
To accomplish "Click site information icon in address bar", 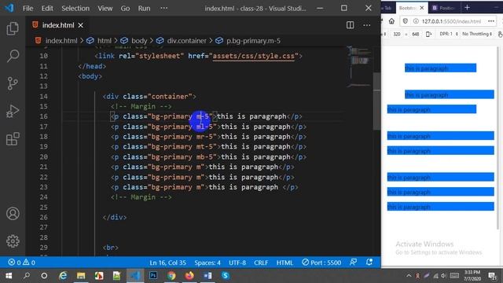I will (x=416, y=21).
